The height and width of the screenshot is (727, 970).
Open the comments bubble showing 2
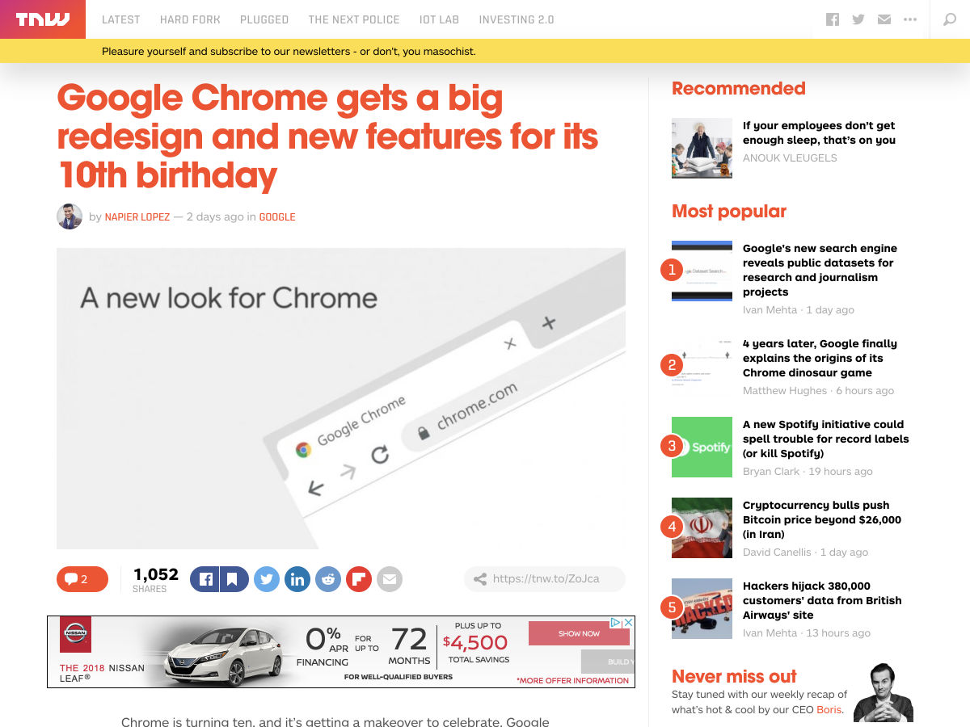pyautogui.click(x=82, y=579)
